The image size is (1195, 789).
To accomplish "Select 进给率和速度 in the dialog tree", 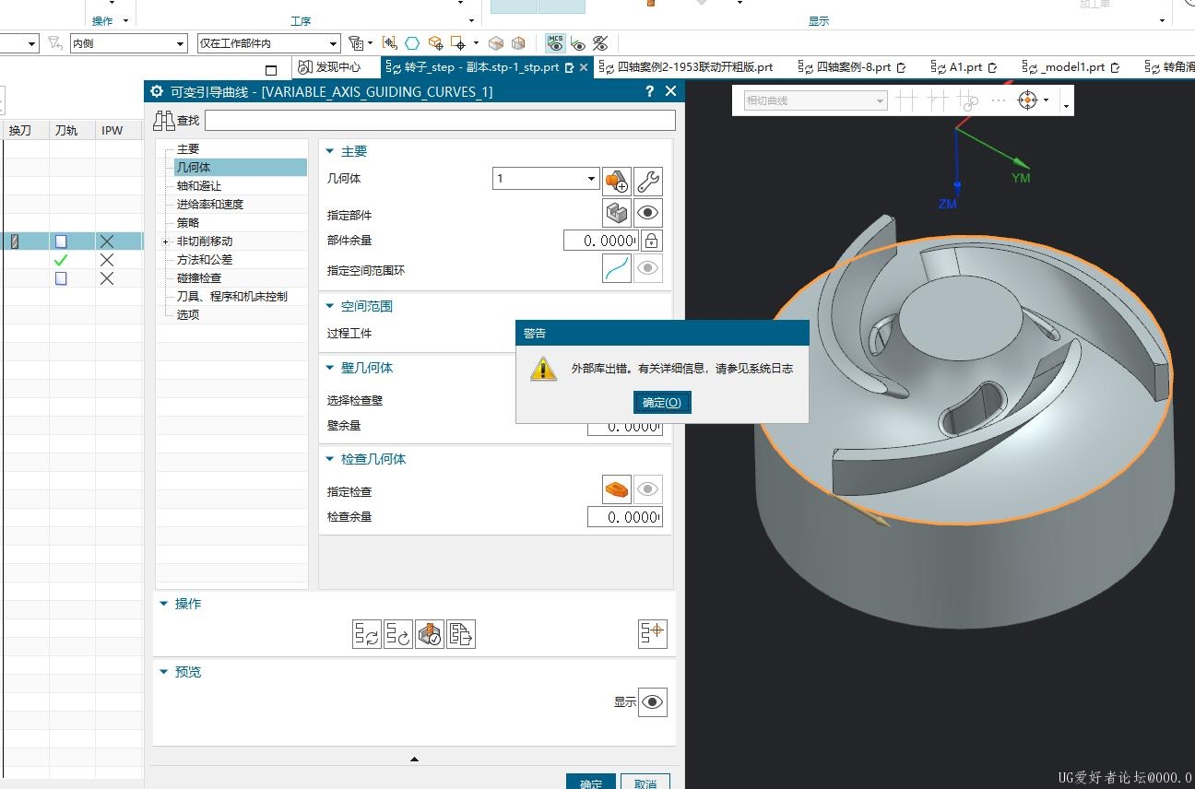I will point(210,204).
